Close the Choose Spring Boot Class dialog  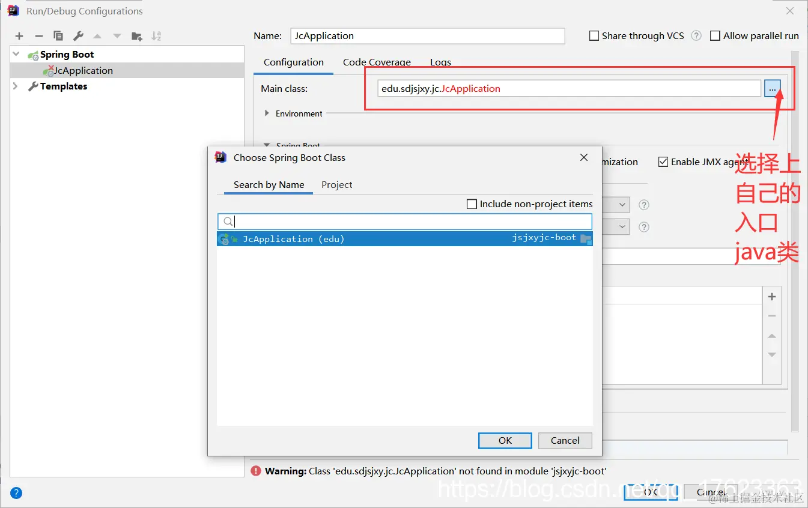coord(584,157)
